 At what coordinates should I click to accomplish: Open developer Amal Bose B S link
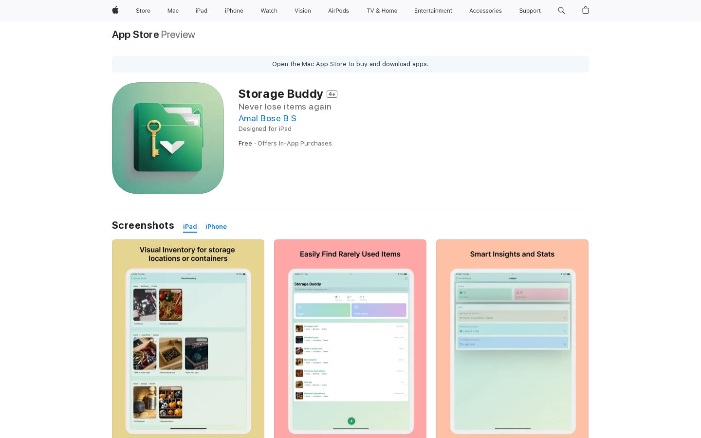pyautogui.click(x=267, y=118)
